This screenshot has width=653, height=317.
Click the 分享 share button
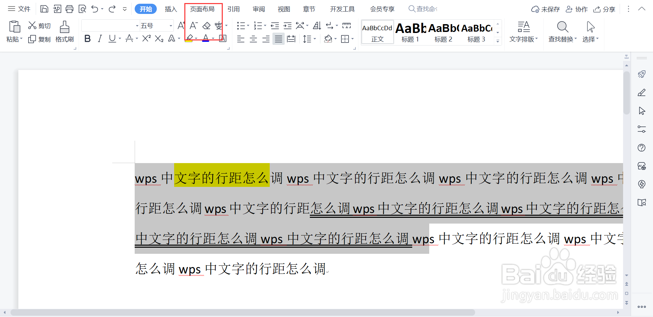tap(604, 9)
